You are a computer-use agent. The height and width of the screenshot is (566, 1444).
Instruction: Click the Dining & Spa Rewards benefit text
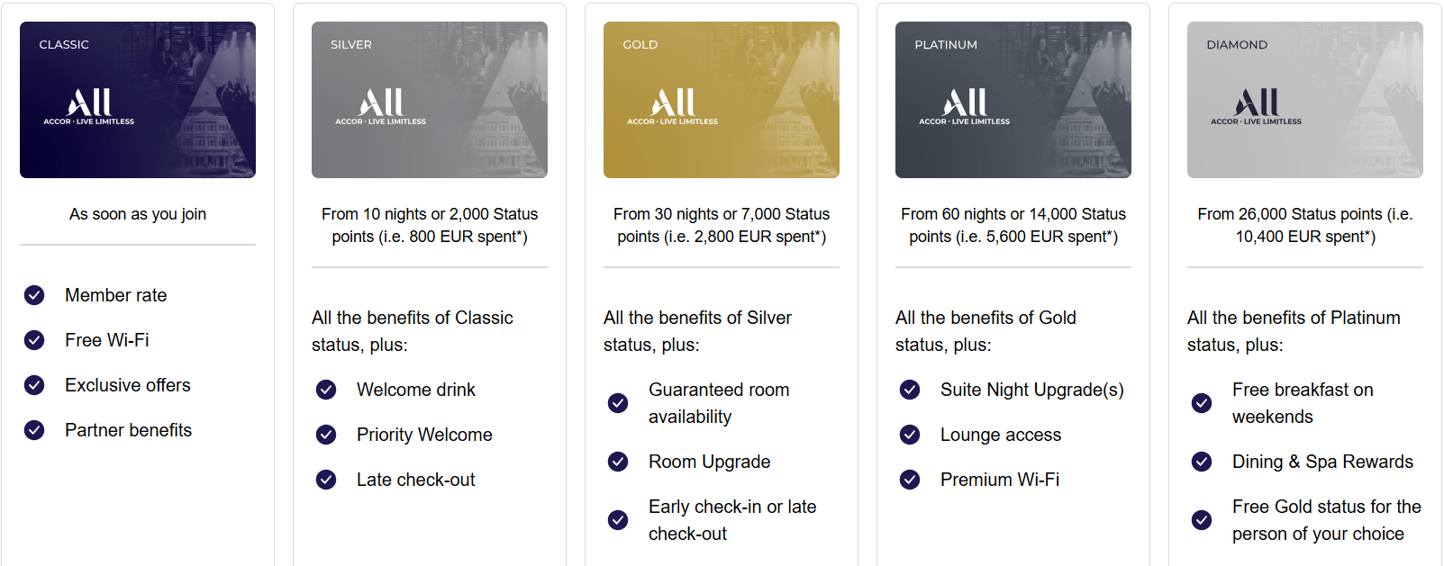pyautogui.click(x=1322, y=462)
